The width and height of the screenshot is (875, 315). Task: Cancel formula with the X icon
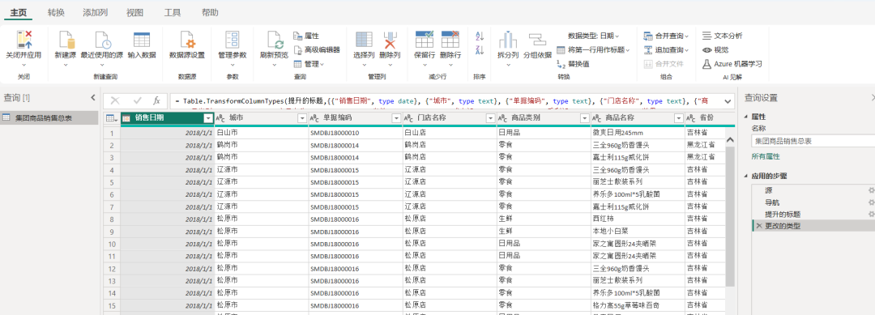pos(115,101)
